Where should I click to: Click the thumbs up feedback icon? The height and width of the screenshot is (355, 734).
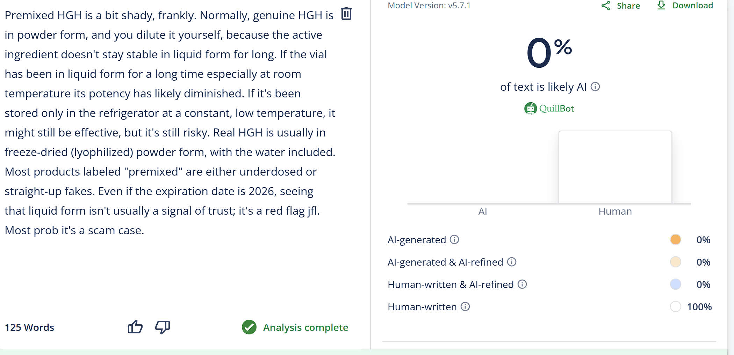pyautogui.click(x=135, y=327)
